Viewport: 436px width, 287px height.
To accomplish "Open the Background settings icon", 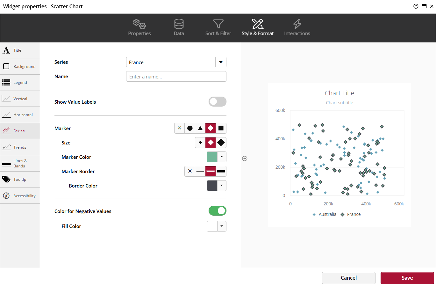I will click(x=6, y=66).
